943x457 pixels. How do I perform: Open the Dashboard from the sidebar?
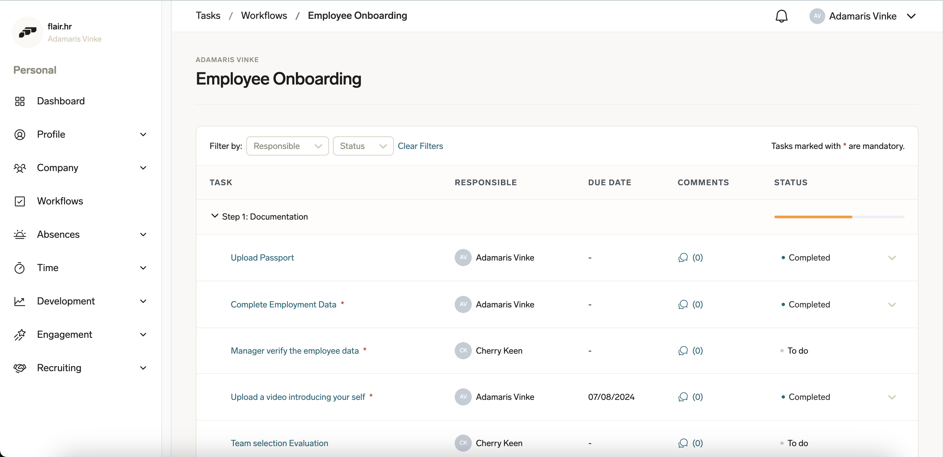(x=20, y=101)
